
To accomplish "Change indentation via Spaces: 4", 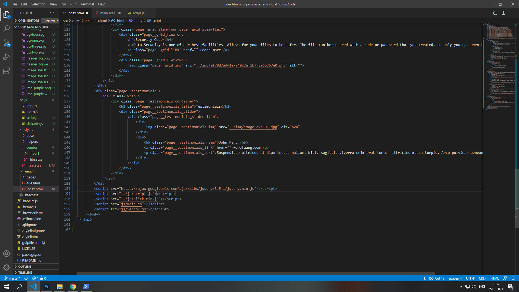I will (x=455, y=278).
